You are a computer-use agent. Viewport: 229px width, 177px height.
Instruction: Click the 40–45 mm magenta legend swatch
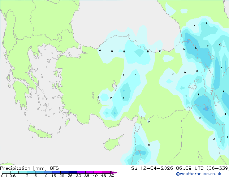(x=98, y=172)
